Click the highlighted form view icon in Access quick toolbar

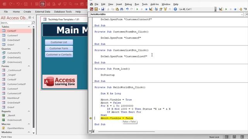[x=43, y=4]
